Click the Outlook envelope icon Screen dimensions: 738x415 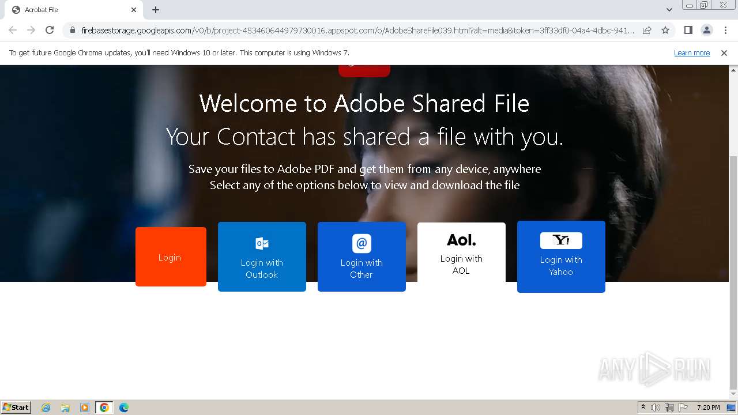point(262,243)
